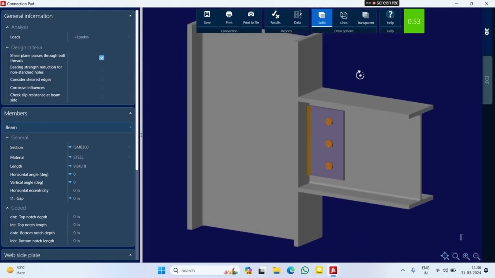Click the lnb: Bottom notch length value
This screenshot has height=278, width=495.
pyautogui.click(x=77, y=241)
